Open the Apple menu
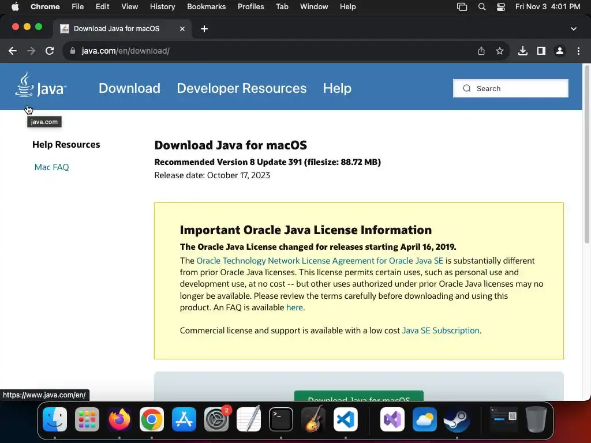The height and width of the screenshot is (443, 591). point(15,6)
